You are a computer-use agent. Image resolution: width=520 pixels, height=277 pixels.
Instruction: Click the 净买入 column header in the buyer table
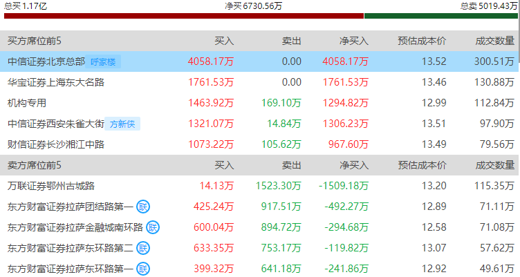coord(354,41)
